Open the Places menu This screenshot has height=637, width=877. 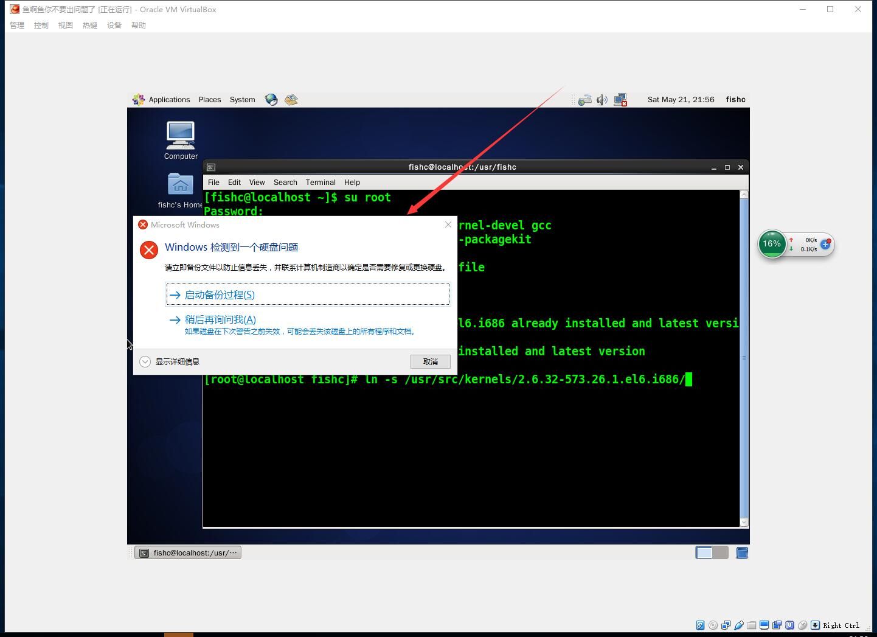point(210,100)
